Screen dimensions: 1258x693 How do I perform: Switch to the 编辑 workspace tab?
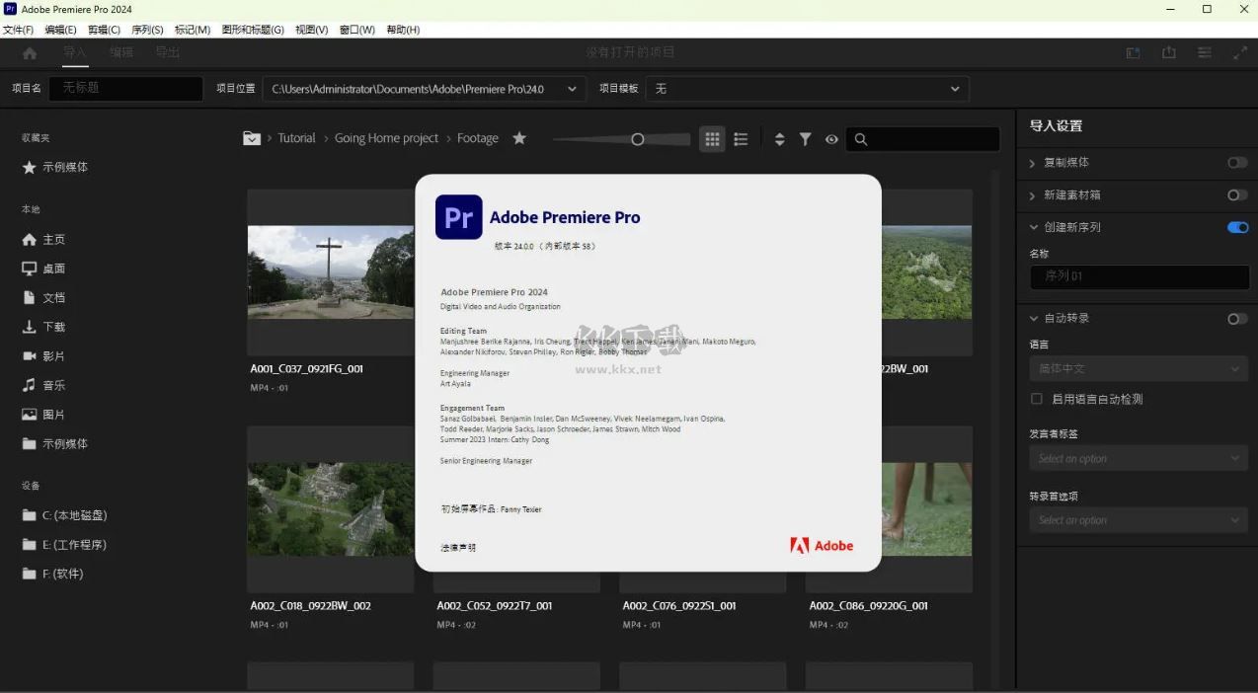(120, 52)
